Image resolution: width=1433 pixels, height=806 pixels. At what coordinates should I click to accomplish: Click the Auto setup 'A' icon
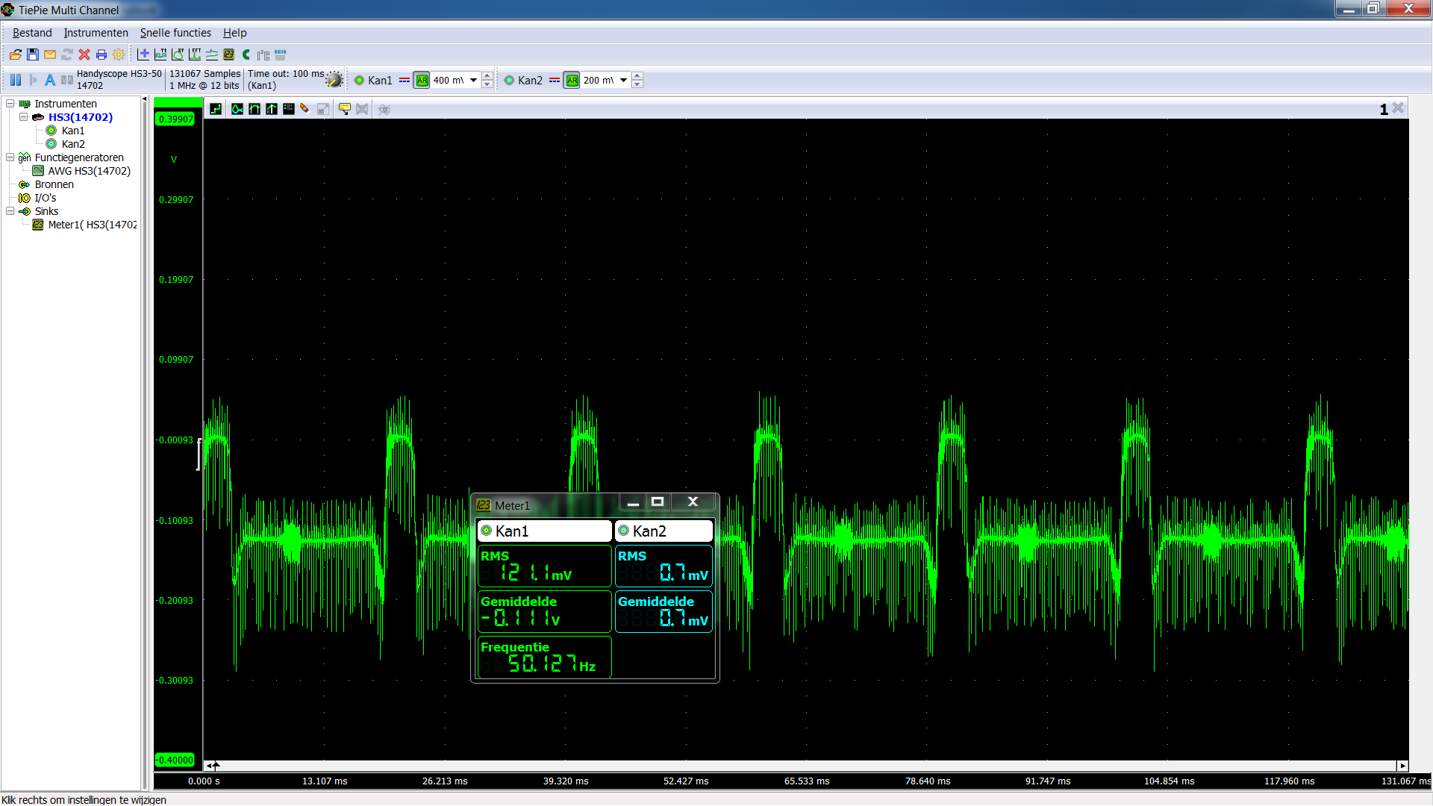50,80
